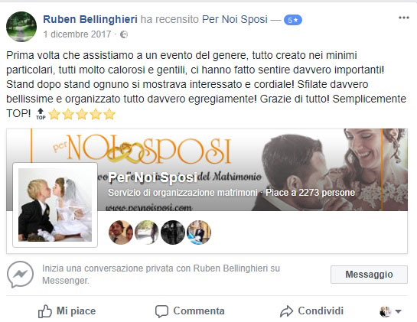Click the fourth friend avatar with blue car
Image resolution: width=417 pixels, height=322 pixels.
click(x=199, y=233)
